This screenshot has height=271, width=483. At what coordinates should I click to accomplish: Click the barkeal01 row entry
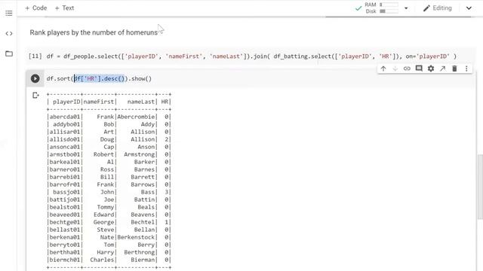tap(65, 162)
